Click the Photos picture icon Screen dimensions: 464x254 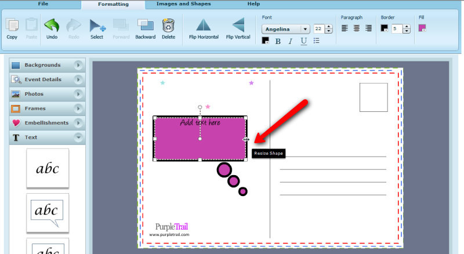[16, 95]
